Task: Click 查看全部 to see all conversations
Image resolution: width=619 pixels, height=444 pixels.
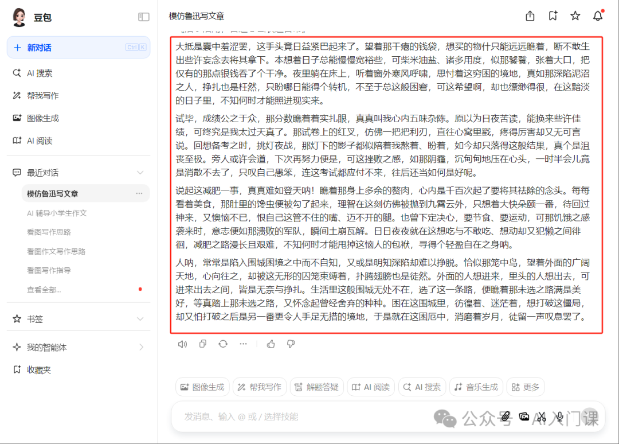Action: pos(44,290)
